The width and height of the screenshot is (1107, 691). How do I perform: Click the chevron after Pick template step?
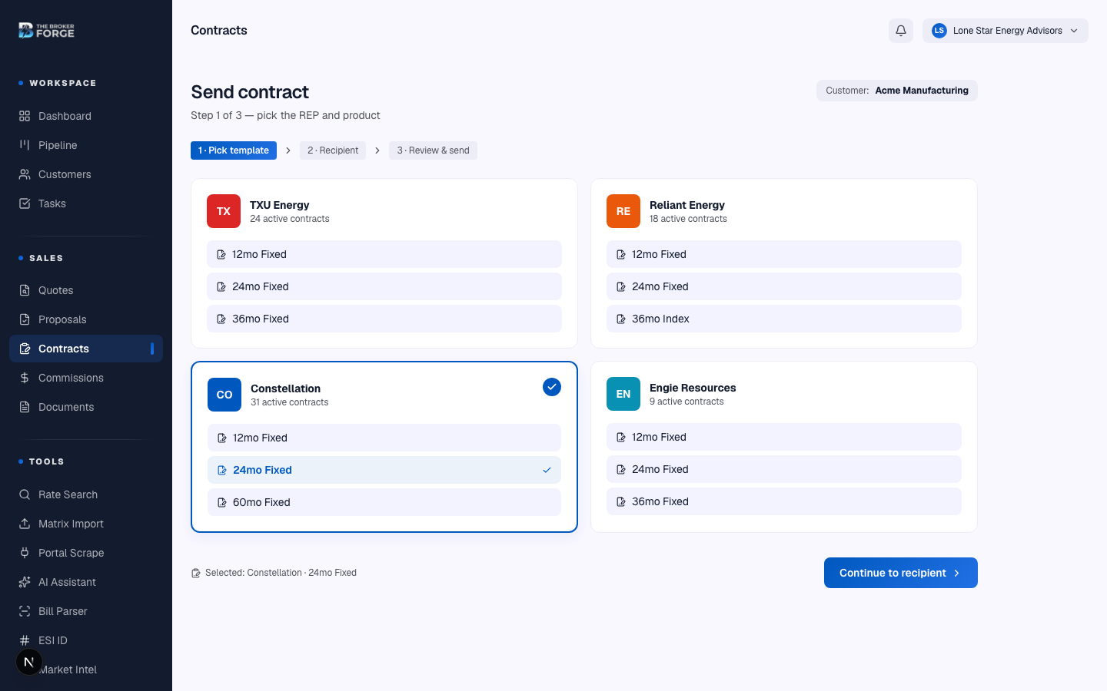(x=288, y=150)
